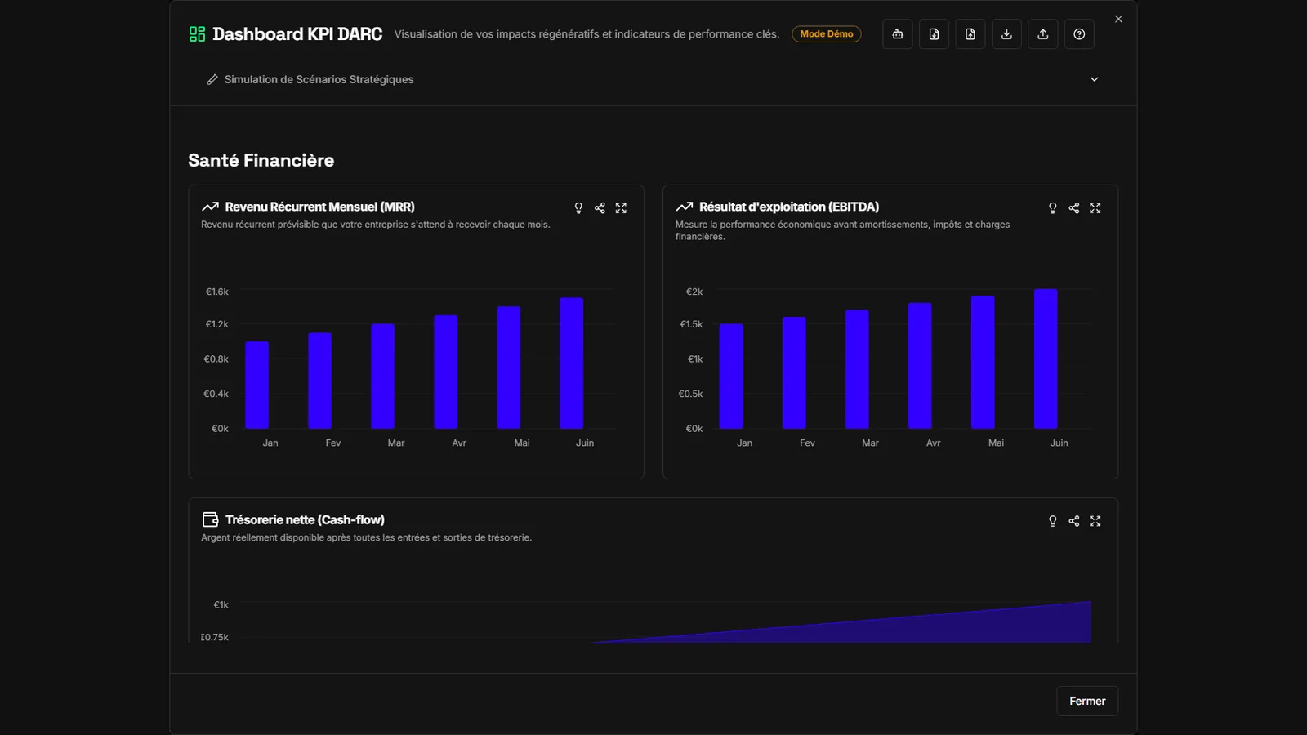1307x735 pixels.
Task: Open the robot assistant icon in header
Action: click(x=898, y=34)
